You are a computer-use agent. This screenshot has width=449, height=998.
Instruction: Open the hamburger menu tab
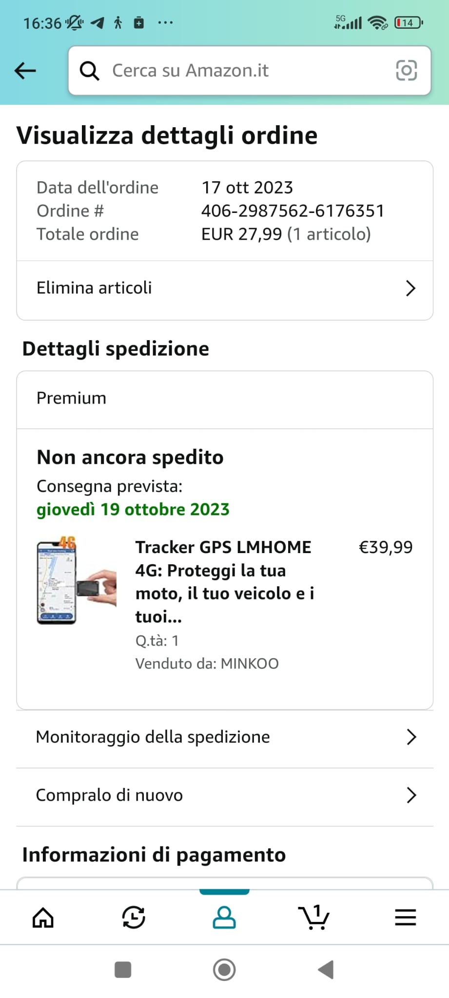[x=405, y=918]
